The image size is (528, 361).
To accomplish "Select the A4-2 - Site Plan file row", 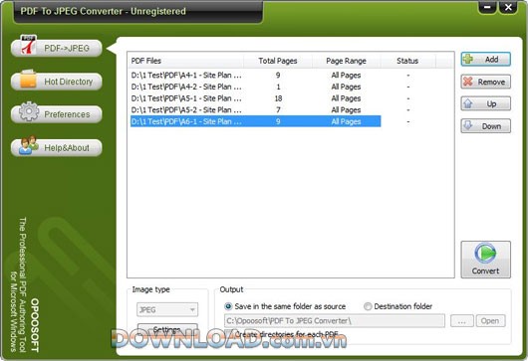I will [256, 87].
